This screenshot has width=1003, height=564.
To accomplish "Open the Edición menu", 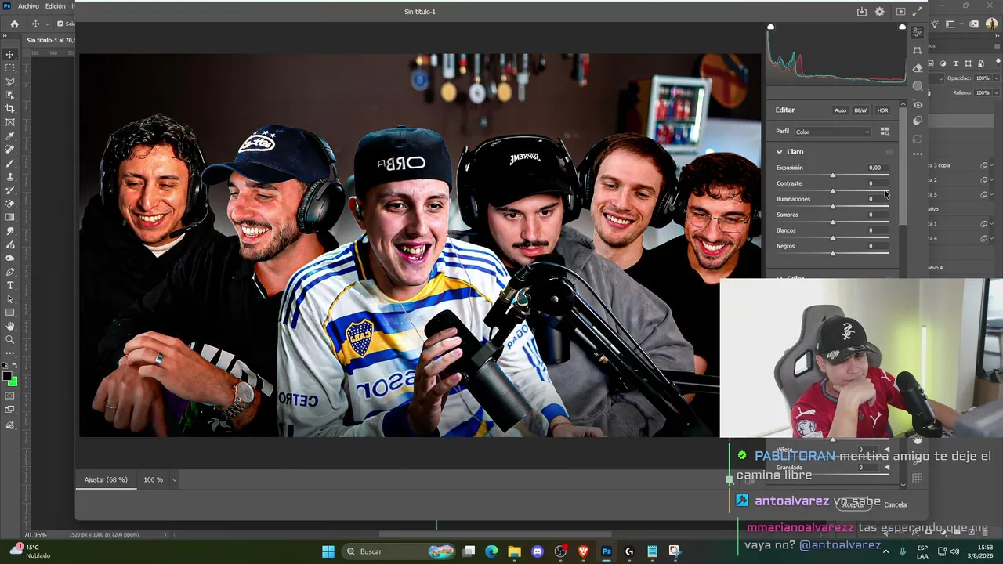I will point(55,5).
